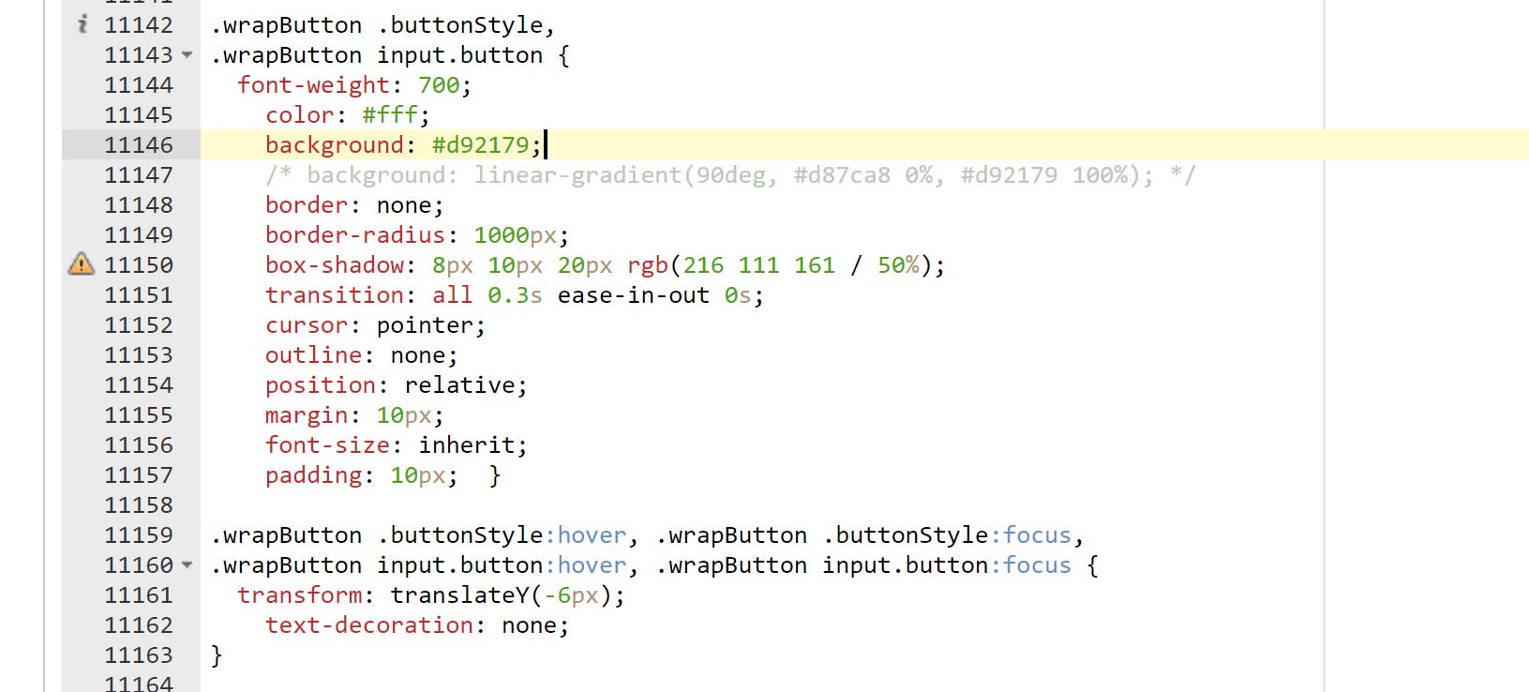Click the 'text-decoration: none;' declaration

(416, 625)
